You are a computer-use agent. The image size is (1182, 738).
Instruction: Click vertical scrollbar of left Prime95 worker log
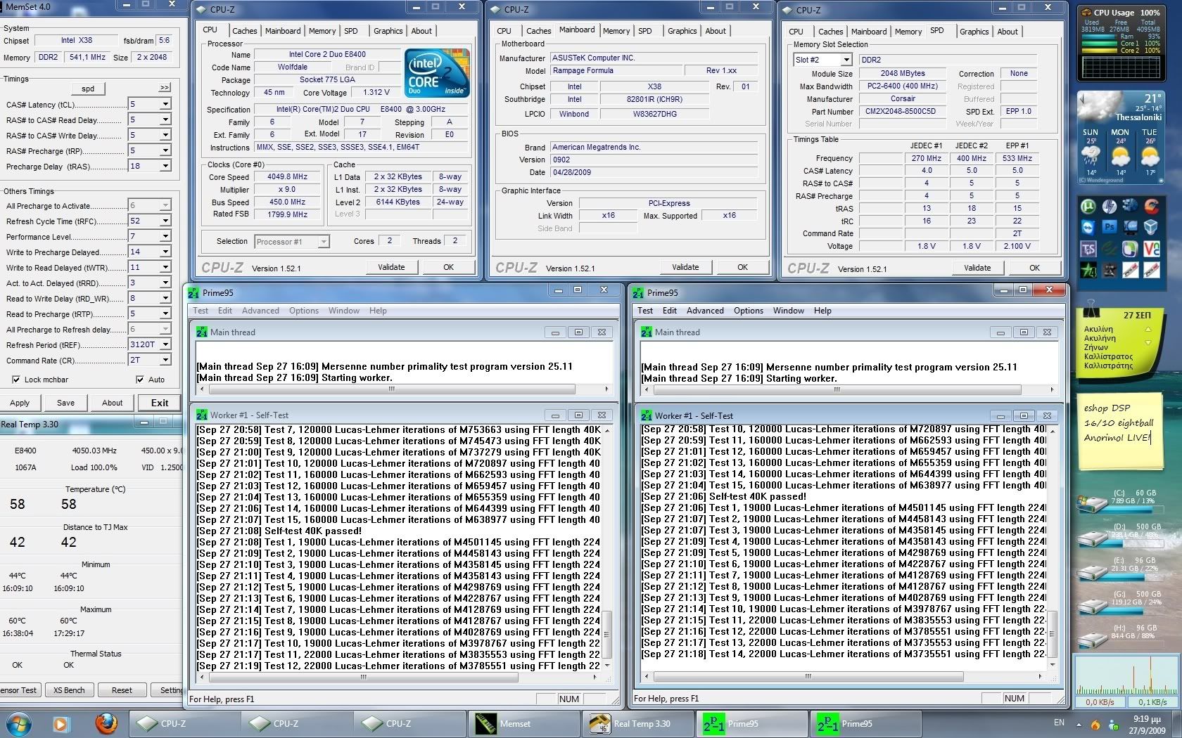click(607, 547)
